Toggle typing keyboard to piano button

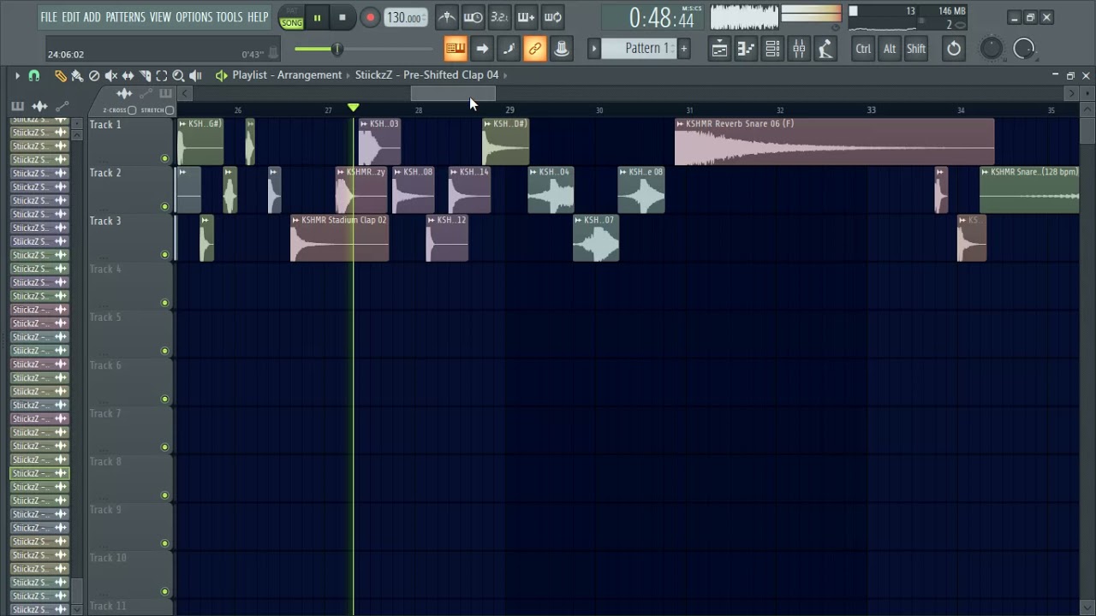click(456, 49)
